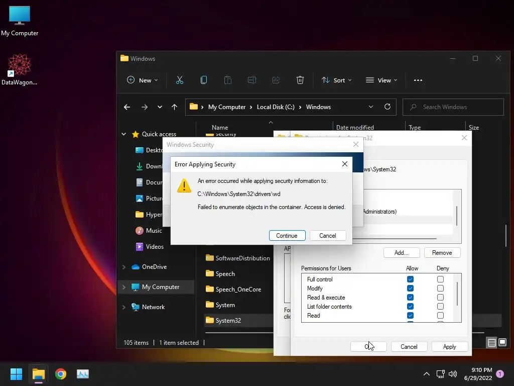Click the Share icon in toolbar

tap(276, 80)
